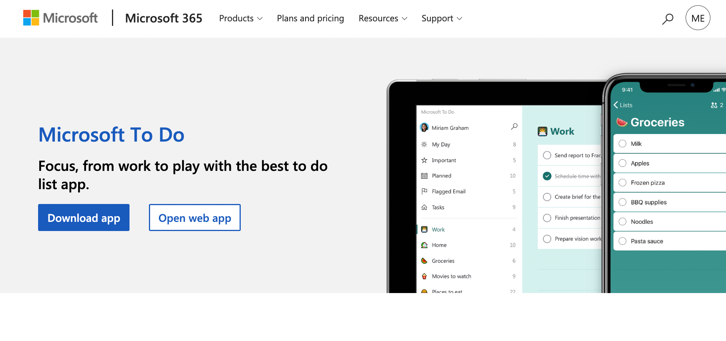Click the Download app button
Screen dimensions: 726x341
[84, 218]
